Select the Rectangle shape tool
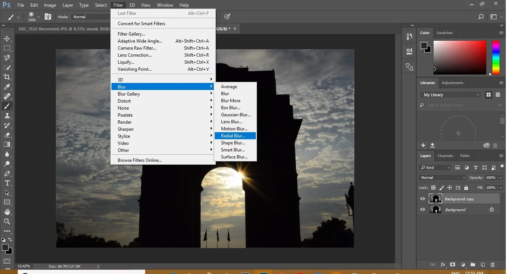 (x=7, y=202)
